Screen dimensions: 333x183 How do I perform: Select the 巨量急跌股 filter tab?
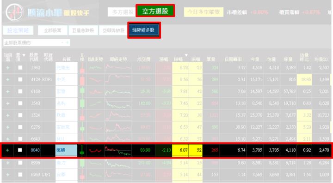pyautogui.click(x=83, y=30)
